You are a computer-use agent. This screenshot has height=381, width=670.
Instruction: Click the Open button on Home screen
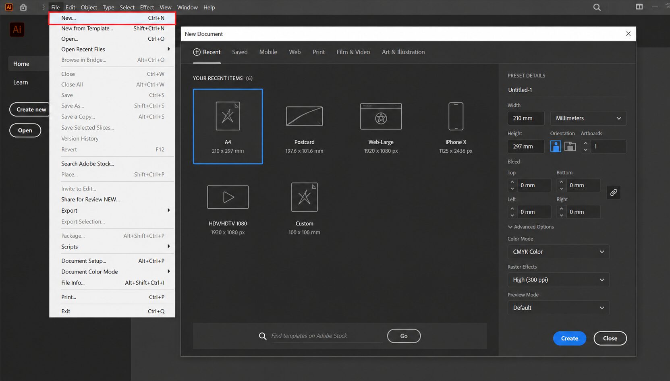(25, 130)
